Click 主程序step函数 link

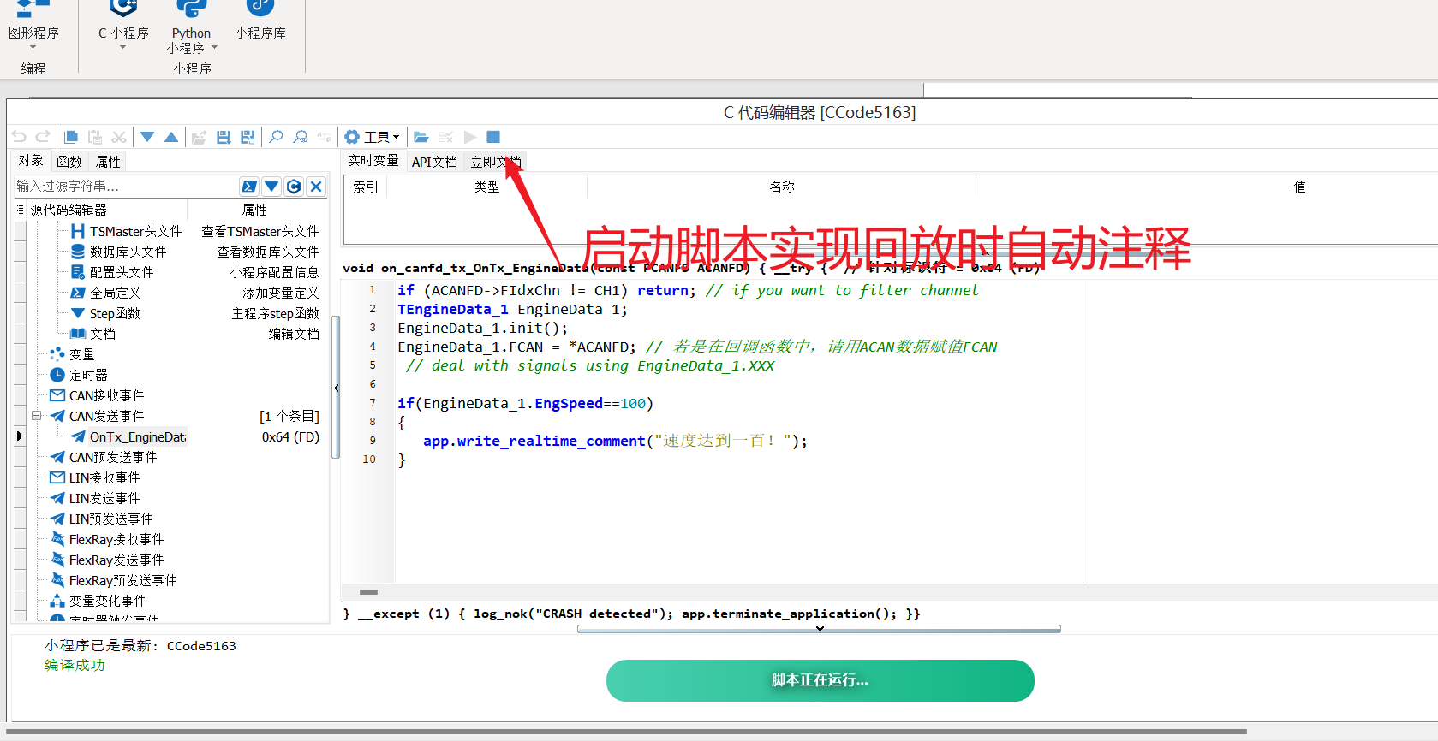[x=276, y=313]
